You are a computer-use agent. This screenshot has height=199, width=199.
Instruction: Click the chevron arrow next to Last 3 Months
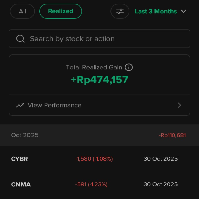pos(184,11)
